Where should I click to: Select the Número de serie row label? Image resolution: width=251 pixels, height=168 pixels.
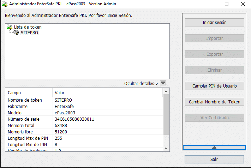(24, 119)
